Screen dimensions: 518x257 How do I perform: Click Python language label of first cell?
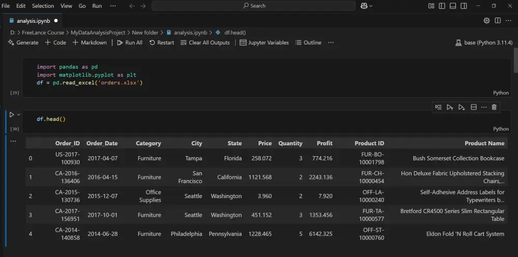501,93
